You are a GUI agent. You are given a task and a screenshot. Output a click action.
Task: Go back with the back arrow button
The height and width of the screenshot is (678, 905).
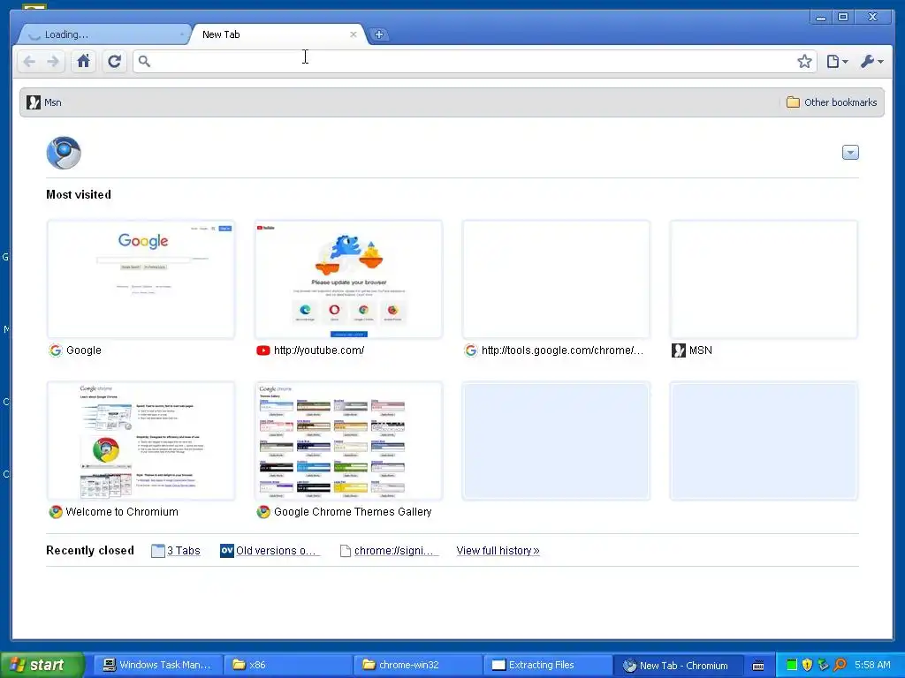point(29,61)
